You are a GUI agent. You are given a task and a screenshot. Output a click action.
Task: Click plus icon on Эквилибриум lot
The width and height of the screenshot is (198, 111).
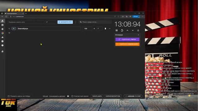94,29
